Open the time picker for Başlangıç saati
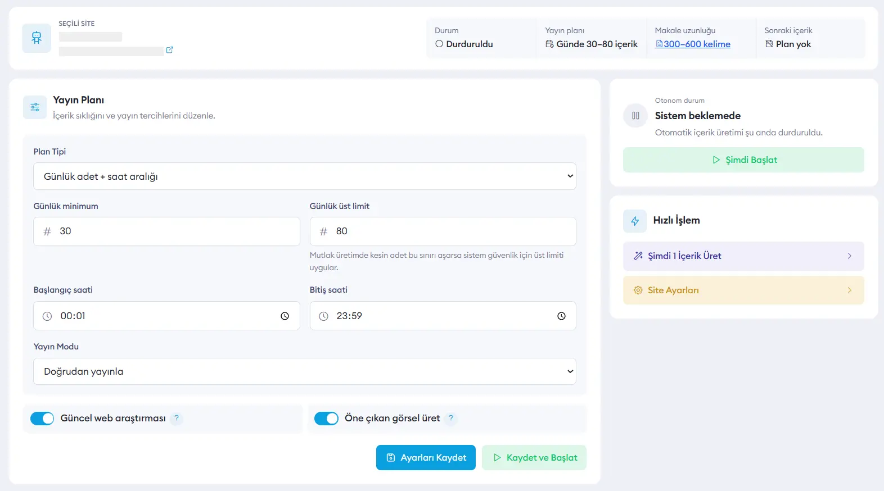Viewport: 884px width, 491px height. point(285,316)
